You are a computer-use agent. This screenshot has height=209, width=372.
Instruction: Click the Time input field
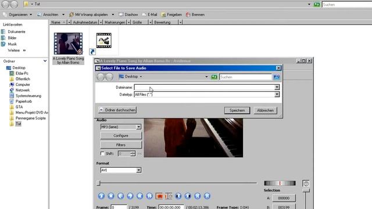tap(171, 207)
